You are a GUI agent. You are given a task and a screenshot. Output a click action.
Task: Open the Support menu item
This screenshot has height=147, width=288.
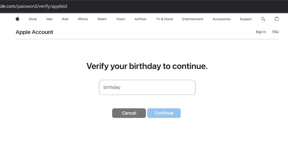tap(246, 19)
